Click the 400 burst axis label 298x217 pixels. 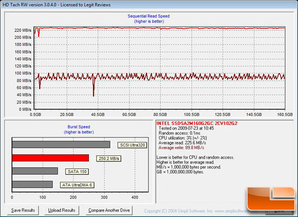coord(135,198)
